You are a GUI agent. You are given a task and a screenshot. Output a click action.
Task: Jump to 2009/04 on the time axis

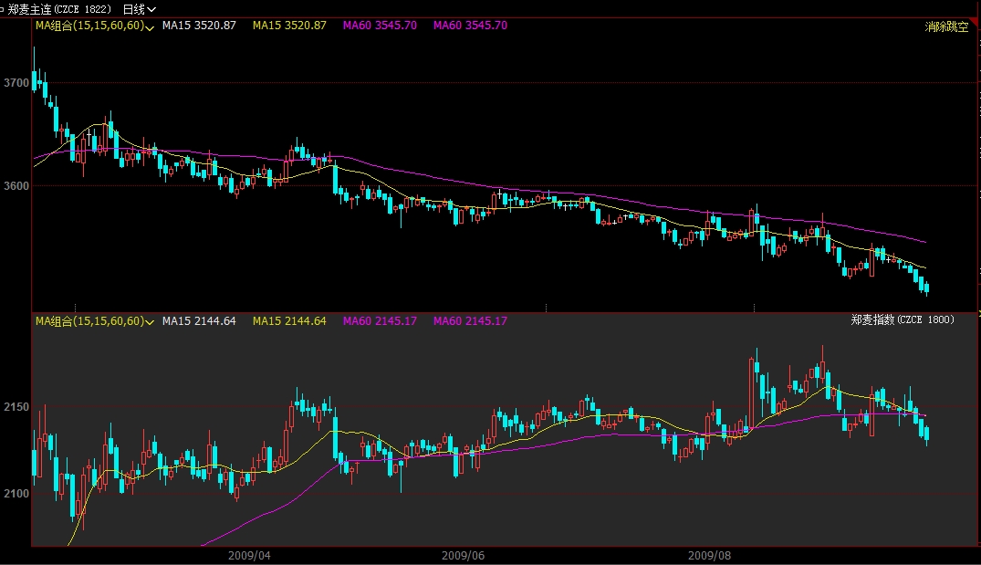pyautogui.click(x=249, y=555)
